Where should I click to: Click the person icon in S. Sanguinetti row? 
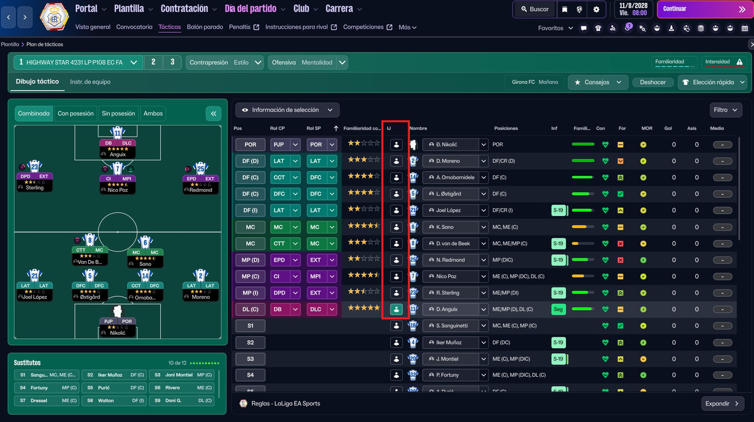tap(396, 325)
